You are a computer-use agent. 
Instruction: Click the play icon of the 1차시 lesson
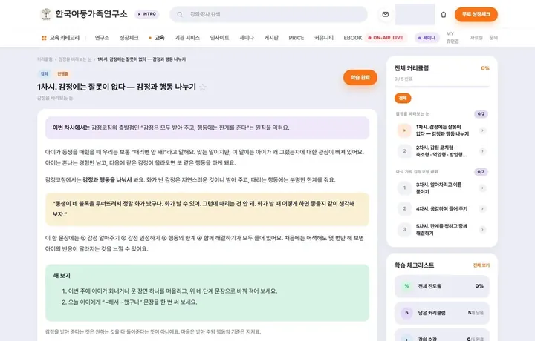404,130
